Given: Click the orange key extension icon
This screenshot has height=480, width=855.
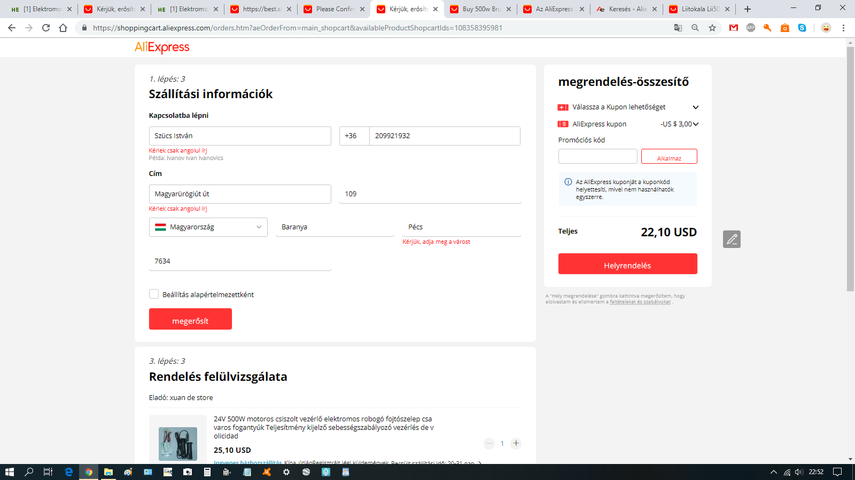Looking at the screenshot, I should click(768, 28).
